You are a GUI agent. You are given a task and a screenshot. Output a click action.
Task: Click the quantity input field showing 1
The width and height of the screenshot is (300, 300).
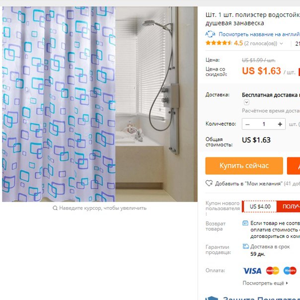click(264, 124)
